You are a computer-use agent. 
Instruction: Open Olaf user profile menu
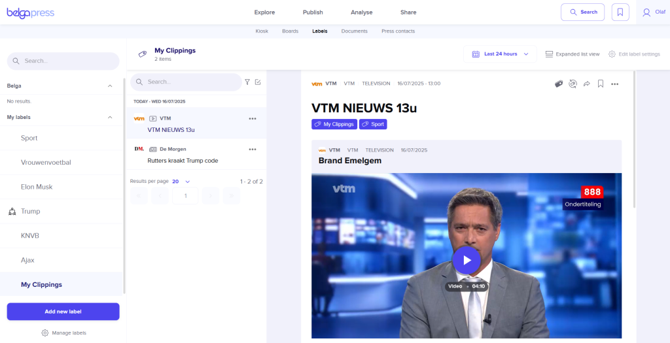pyautogui.click(x=654, y=12)
